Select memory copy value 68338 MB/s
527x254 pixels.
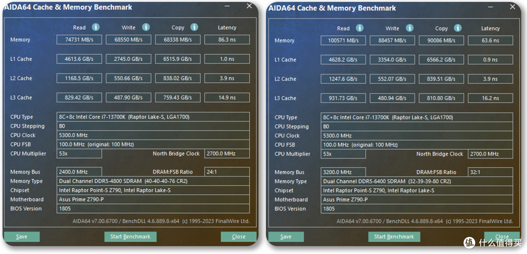[178, 39]
